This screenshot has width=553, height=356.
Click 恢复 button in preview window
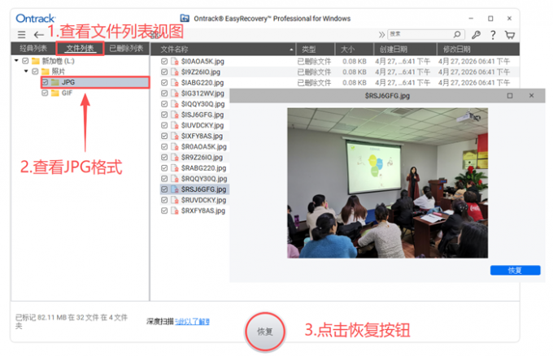[x=515, y=271]
